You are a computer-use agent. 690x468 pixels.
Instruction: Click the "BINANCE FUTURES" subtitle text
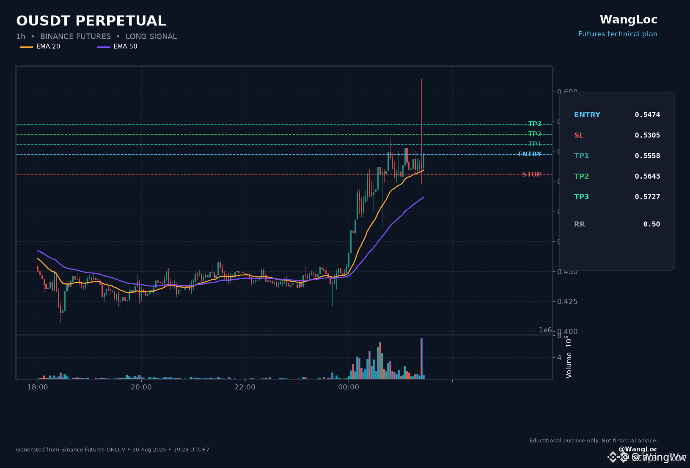pyautogui.click(x=75, y=37)
